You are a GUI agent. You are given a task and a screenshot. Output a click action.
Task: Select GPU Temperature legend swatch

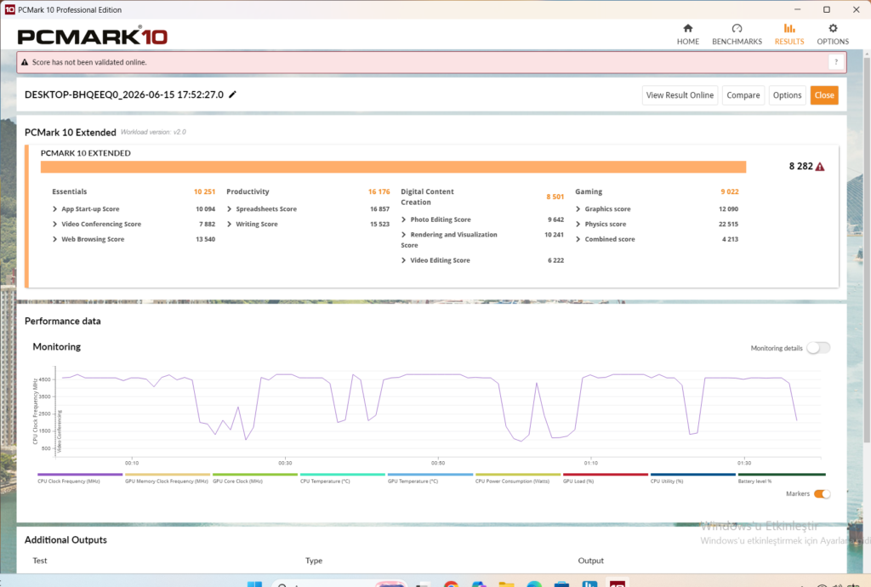coord(430,474)
